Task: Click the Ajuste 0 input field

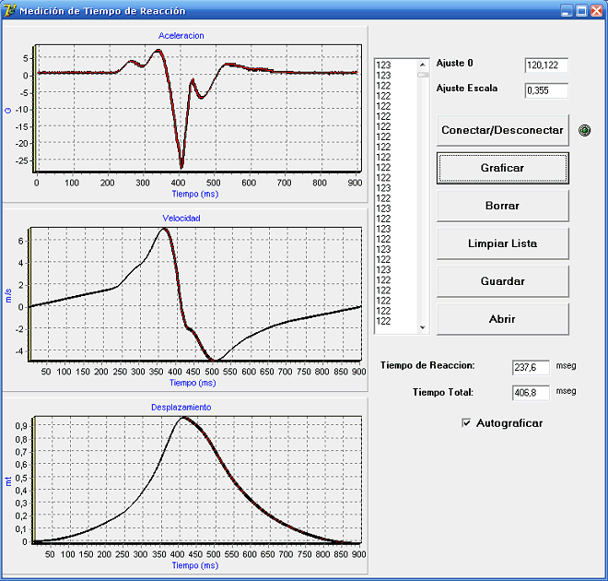Action: coord(545,65)
